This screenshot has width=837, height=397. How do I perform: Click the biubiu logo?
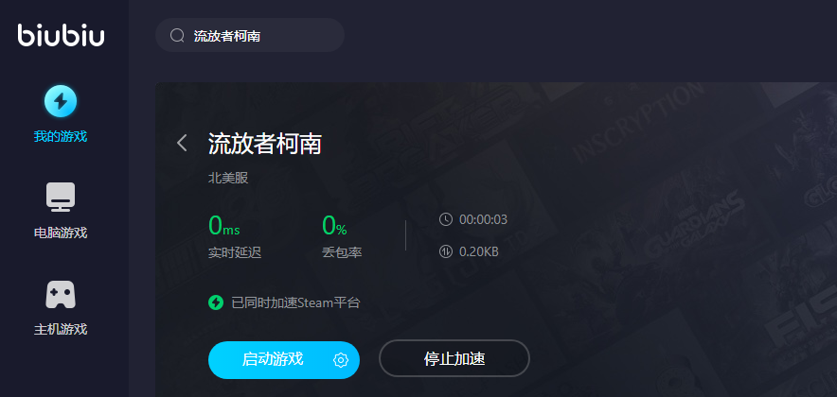[61, 35]
